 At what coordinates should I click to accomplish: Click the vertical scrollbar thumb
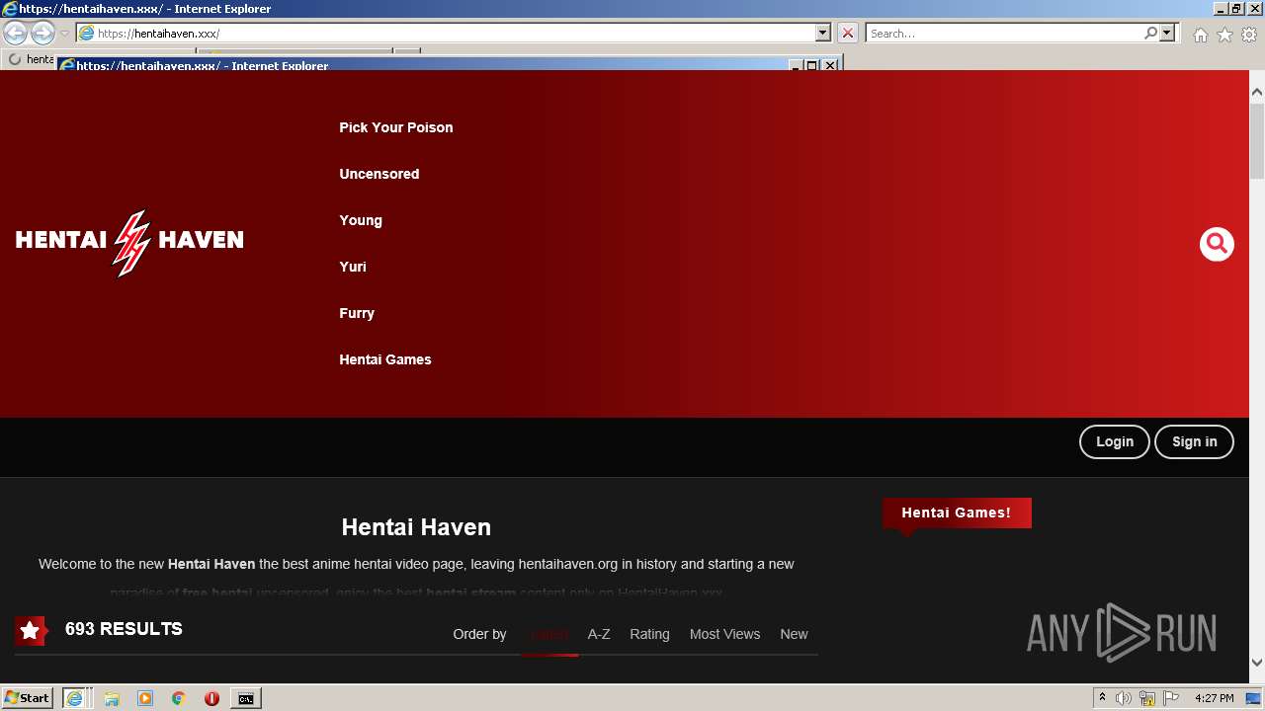(1257, 140)
